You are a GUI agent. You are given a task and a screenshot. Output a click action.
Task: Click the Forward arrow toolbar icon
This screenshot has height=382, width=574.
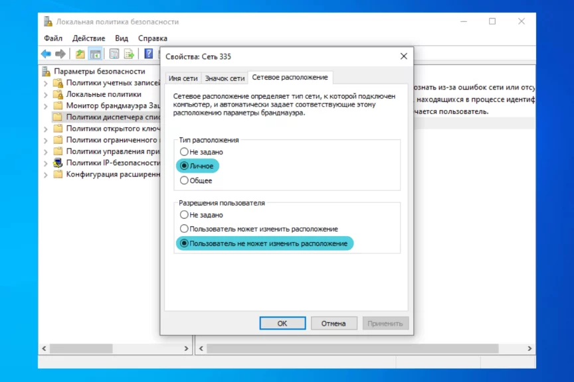coord(60,54)
